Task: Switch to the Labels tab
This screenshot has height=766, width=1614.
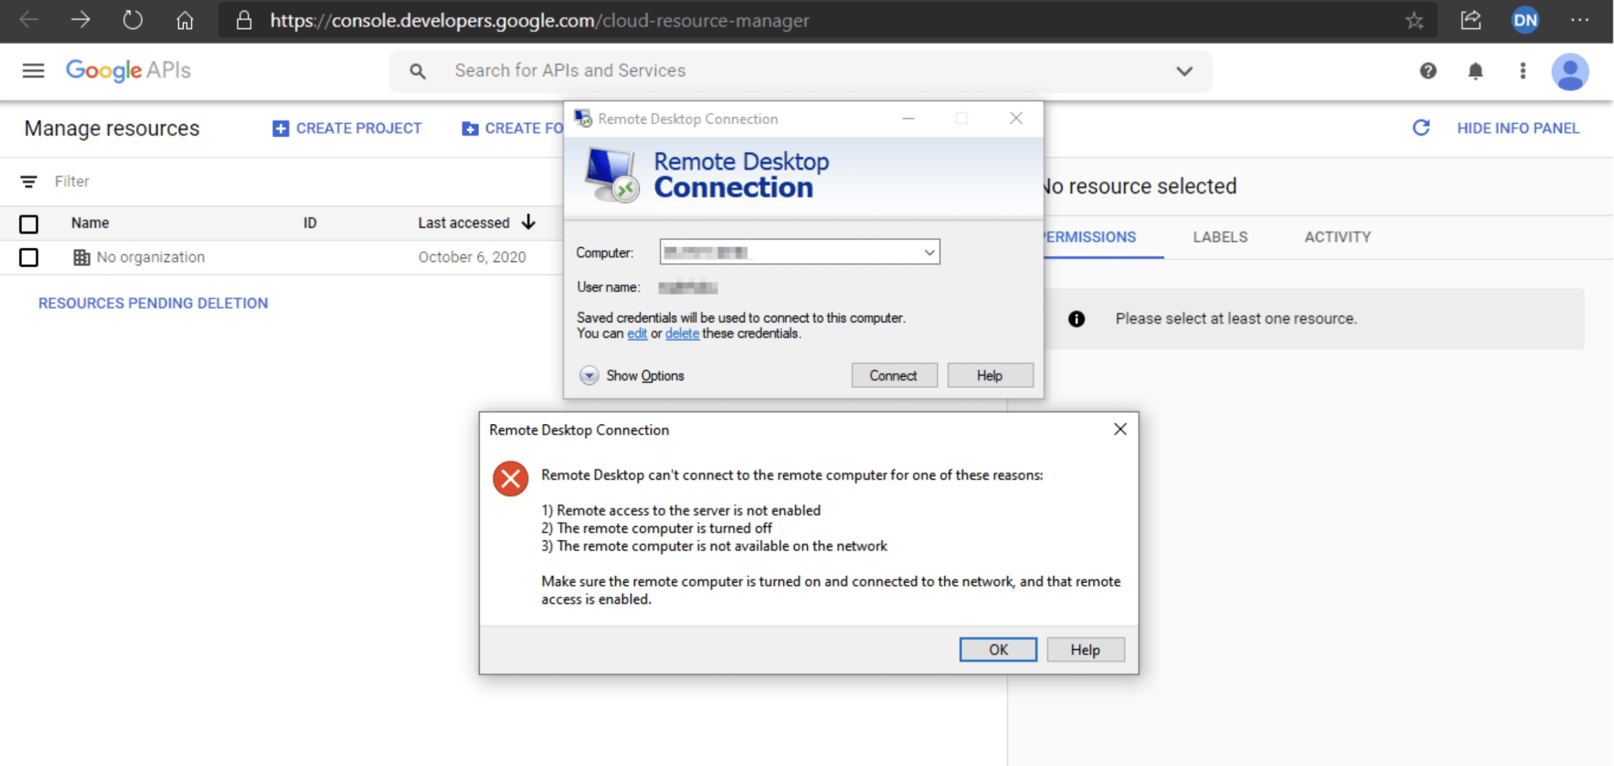Action: coord(1220,237)
